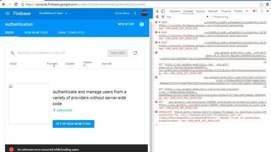The image size is (271, 152).
Task: Open the DevTools Timeline tab
Action: tap(226, 11)
